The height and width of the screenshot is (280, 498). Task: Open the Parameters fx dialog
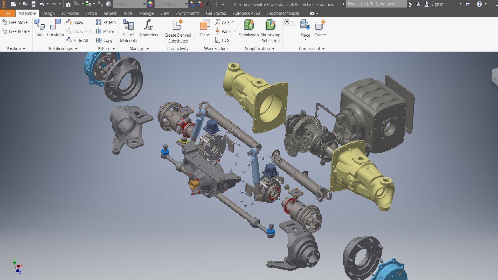148,25
